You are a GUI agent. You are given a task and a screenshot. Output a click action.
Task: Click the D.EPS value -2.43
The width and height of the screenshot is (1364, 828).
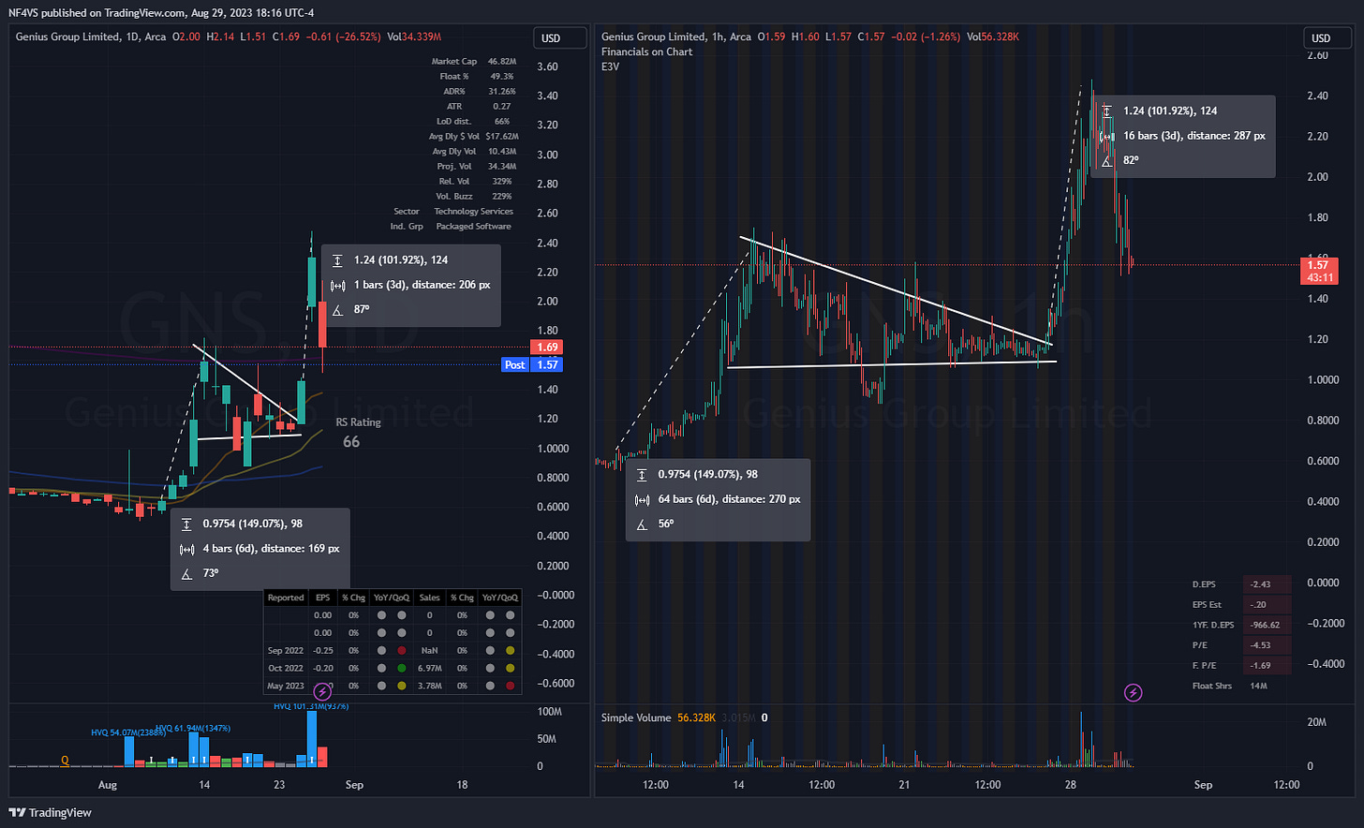coord(1260,584)
